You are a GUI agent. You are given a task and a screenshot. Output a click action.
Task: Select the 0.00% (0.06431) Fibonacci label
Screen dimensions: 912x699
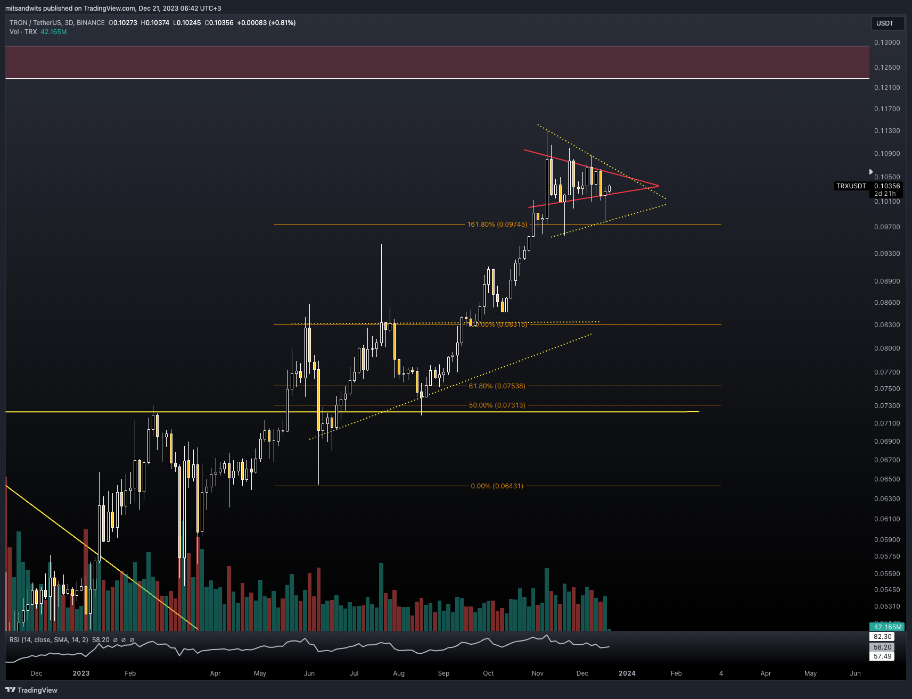click(x=497, y=486)
